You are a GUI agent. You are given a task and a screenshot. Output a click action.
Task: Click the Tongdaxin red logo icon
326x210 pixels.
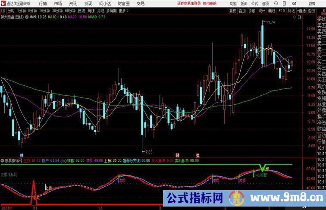[x=3, y=3]
